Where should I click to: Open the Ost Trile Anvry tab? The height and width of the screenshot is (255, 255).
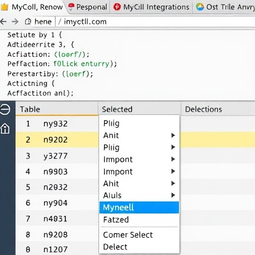(x=224, y=7)
